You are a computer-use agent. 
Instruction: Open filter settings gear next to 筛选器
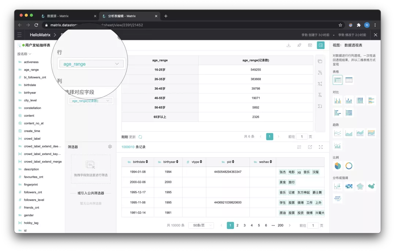tap(110, 147)
